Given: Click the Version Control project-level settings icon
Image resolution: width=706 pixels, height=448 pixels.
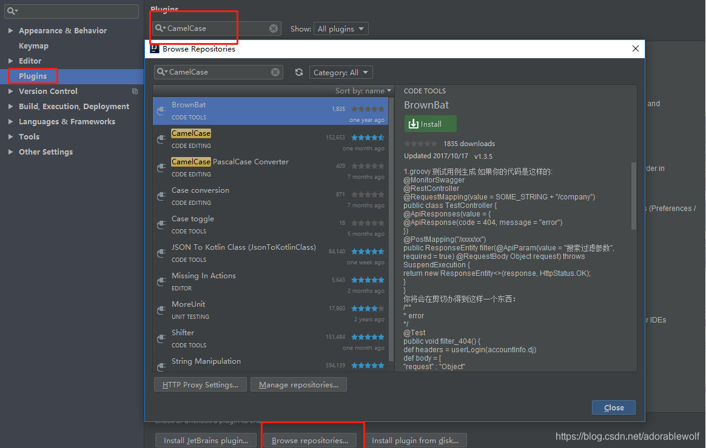Looking at the screenshot, I should tap(135, 92).
